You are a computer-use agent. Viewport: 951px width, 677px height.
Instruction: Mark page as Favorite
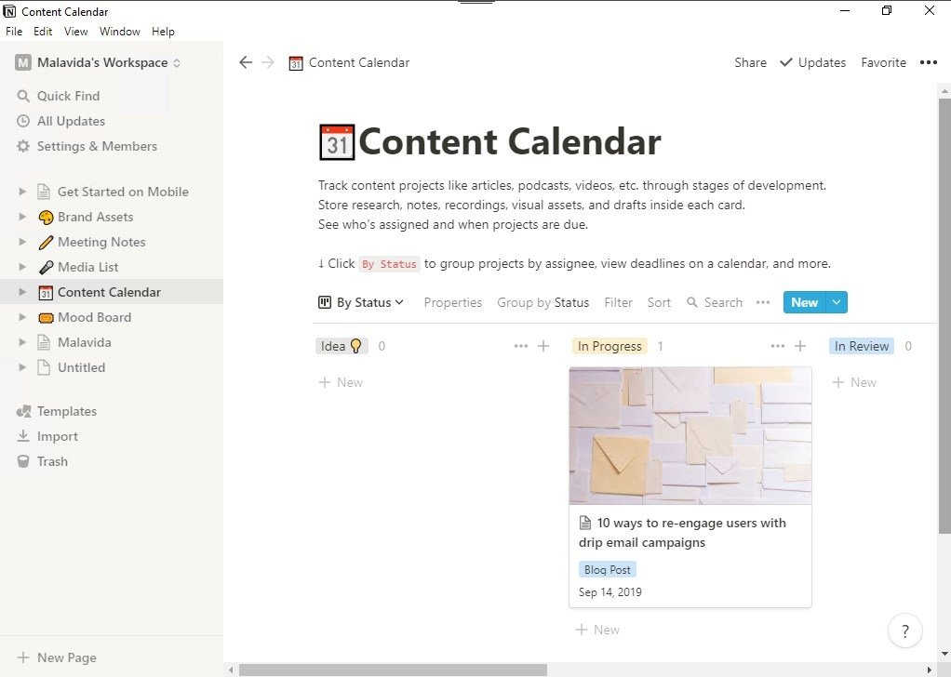click(883, 62)
